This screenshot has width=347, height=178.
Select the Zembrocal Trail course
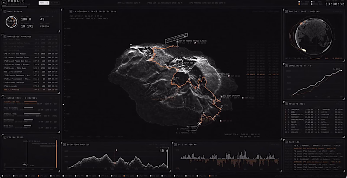click(30, 114)
